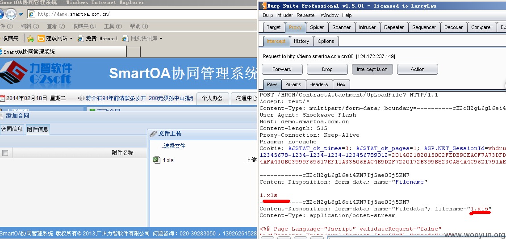Open the 收藏夹(A) menu in IE
The image size is (506, 239).
[84, 26]
